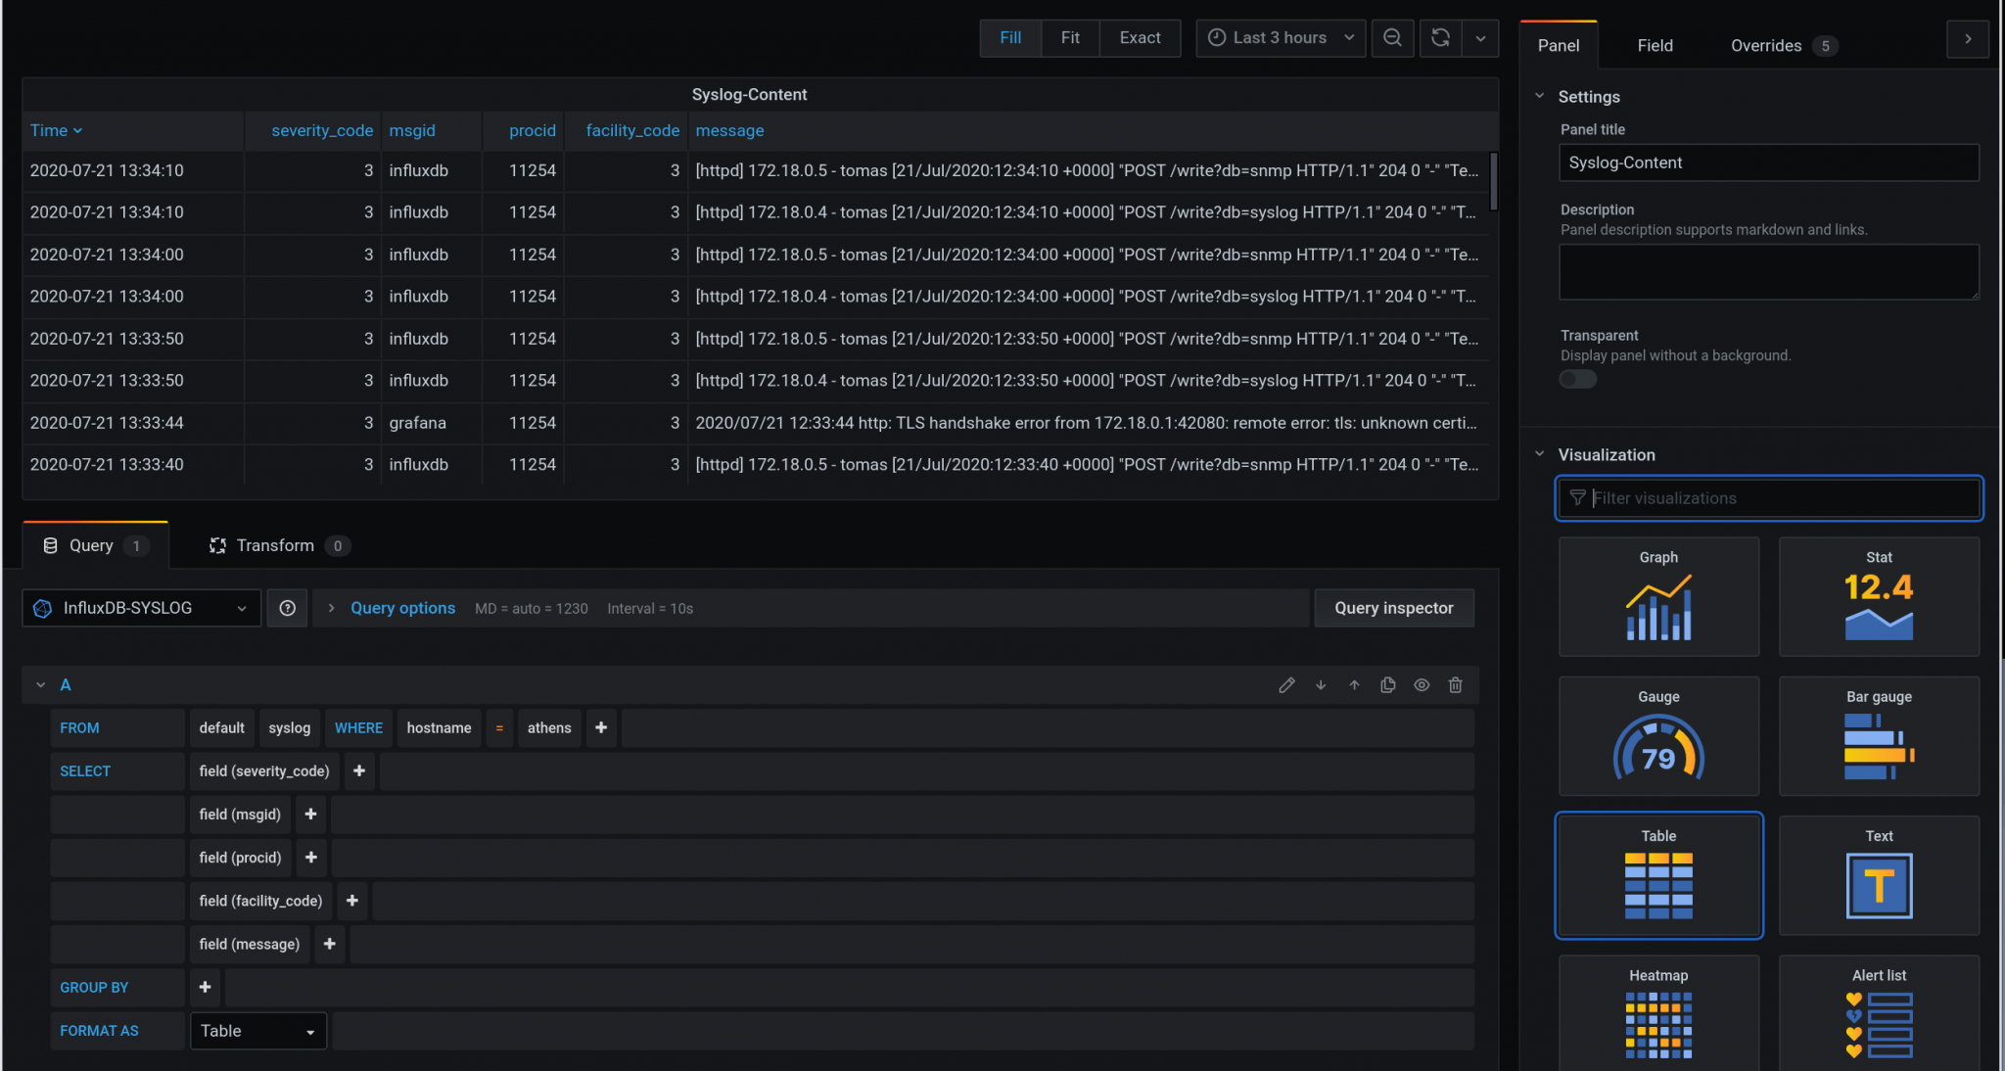2005x1071 pixels.
Task: Select the Heatmap visualization
Action: 1658,1013
